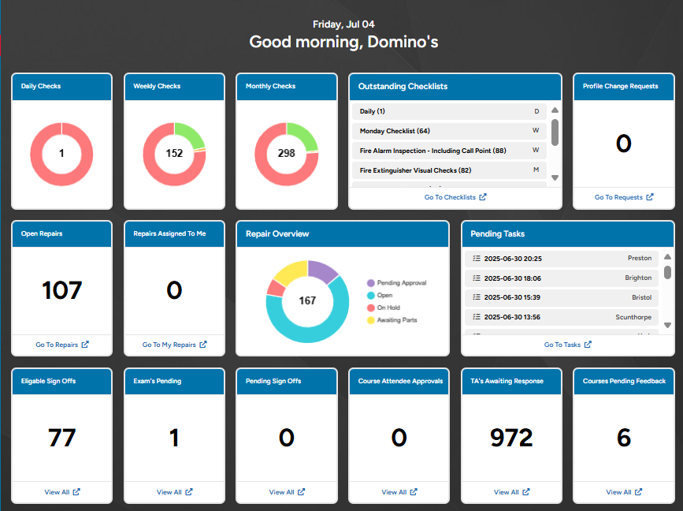Click scroll up arrow in Outstanding Checklists

(555, 110)
